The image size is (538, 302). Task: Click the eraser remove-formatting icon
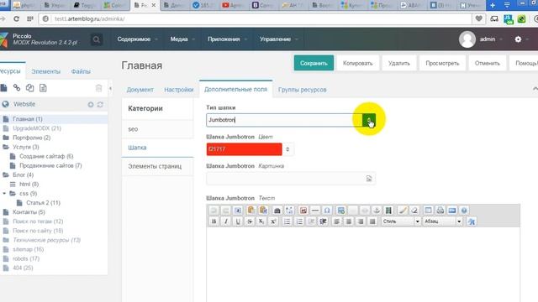pyautogui.click(x=414, y=211)
